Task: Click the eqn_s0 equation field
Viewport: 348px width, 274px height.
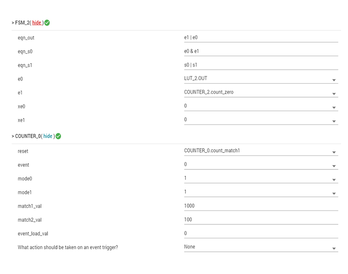Action: (x=261, y=51)
